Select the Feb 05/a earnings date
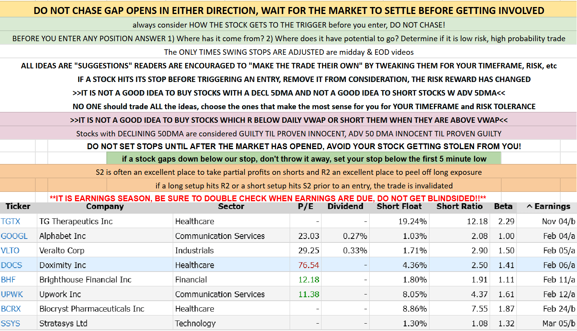The image size is (577, 331). click(559, 251)
